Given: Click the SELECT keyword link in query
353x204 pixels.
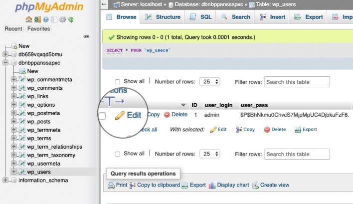Looking at the screenshot, I should click(115, 50).
